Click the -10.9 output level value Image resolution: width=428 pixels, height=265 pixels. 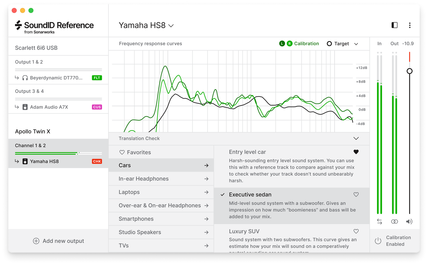(408, 44)
